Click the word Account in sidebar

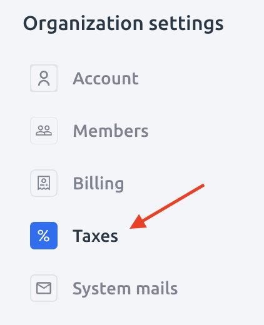106,78
